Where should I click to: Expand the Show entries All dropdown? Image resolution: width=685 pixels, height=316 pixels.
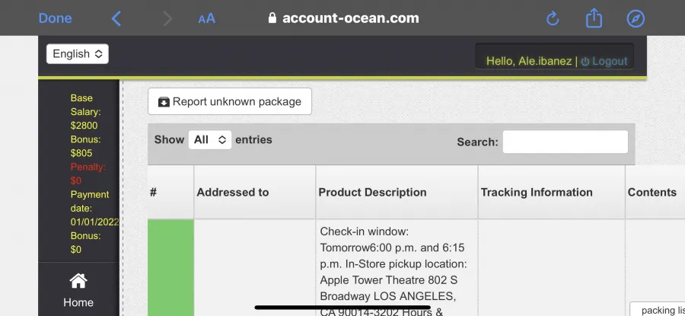click(210, 139)
